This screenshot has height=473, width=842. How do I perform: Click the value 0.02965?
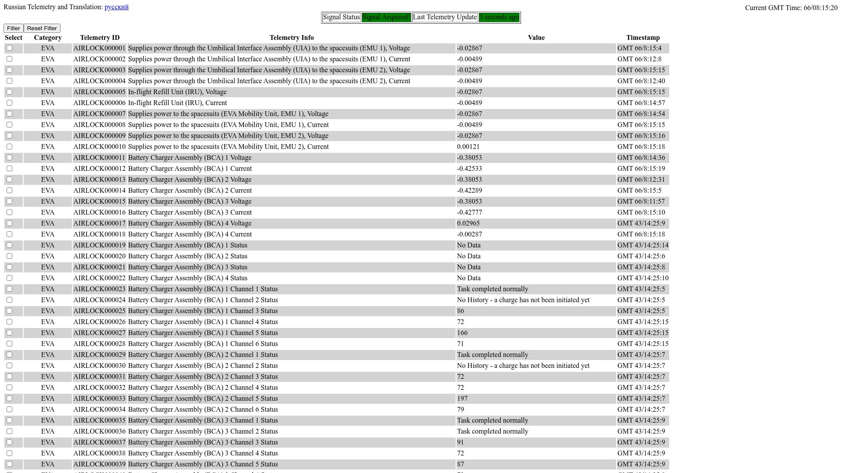468,223
